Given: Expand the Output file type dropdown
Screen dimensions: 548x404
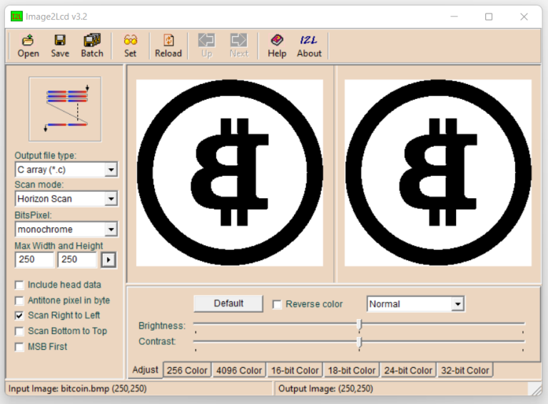Looking at the screenshot, I should coord(111,170).
